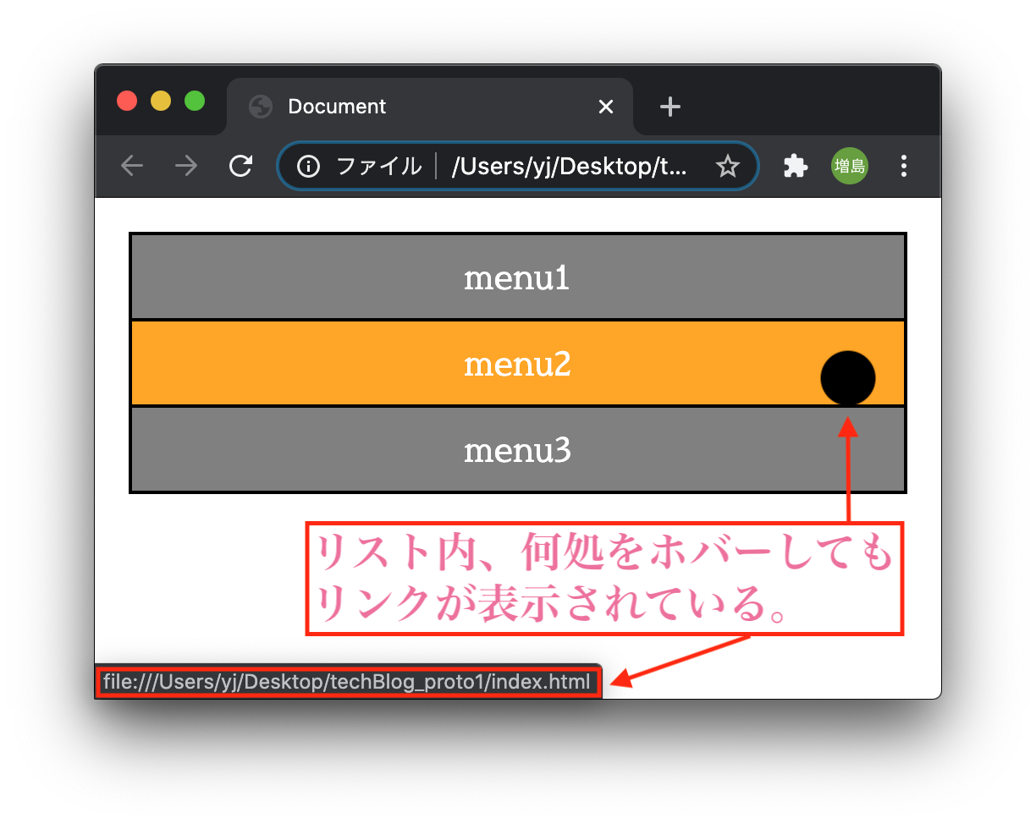
Task: Open the menu1 link
Action: coord(517,277)
